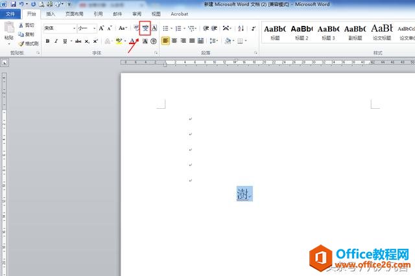Open the Paragraph dialog launcher
Image resolution: width=415 pixels, height=276 pixels.
click(255, 53)
